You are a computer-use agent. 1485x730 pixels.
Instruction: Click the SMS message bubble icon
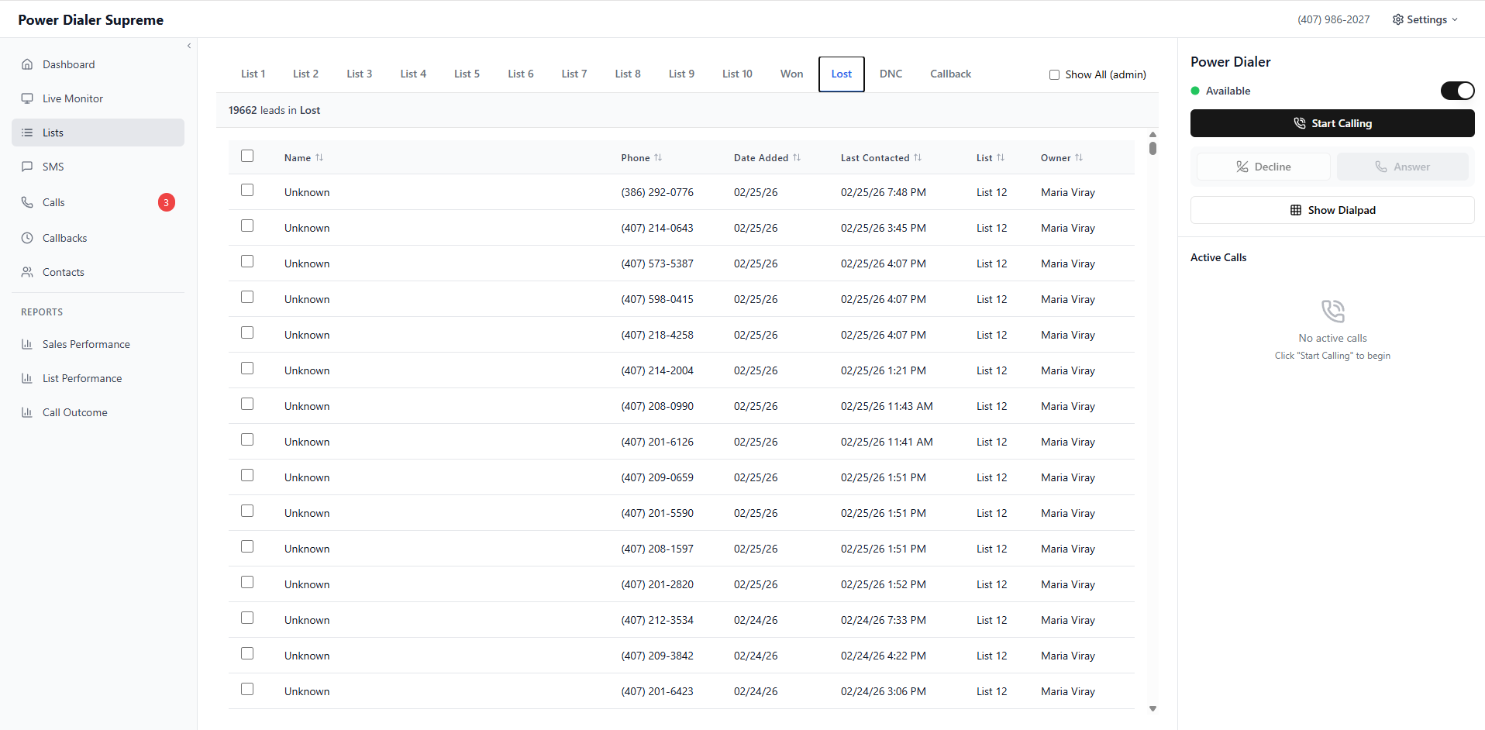[27, 167]
